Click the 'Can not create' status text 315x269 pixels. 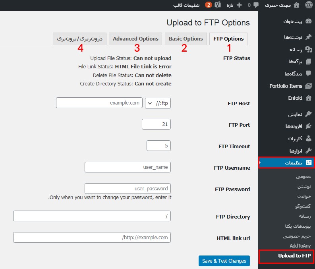click(x=153, y=84)
